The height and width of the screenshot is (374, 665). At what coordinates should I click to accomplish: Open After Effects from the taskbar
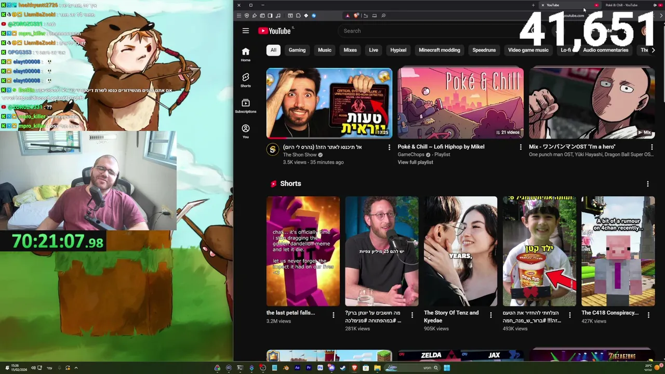coord(297,368)
